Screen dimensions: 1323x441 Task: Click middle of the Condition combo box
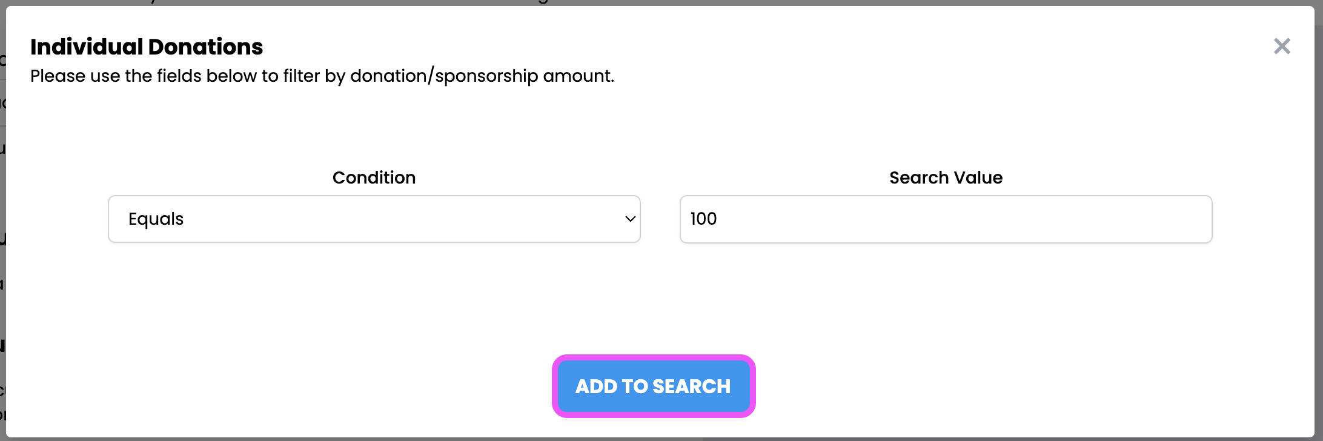coord(374,219)
